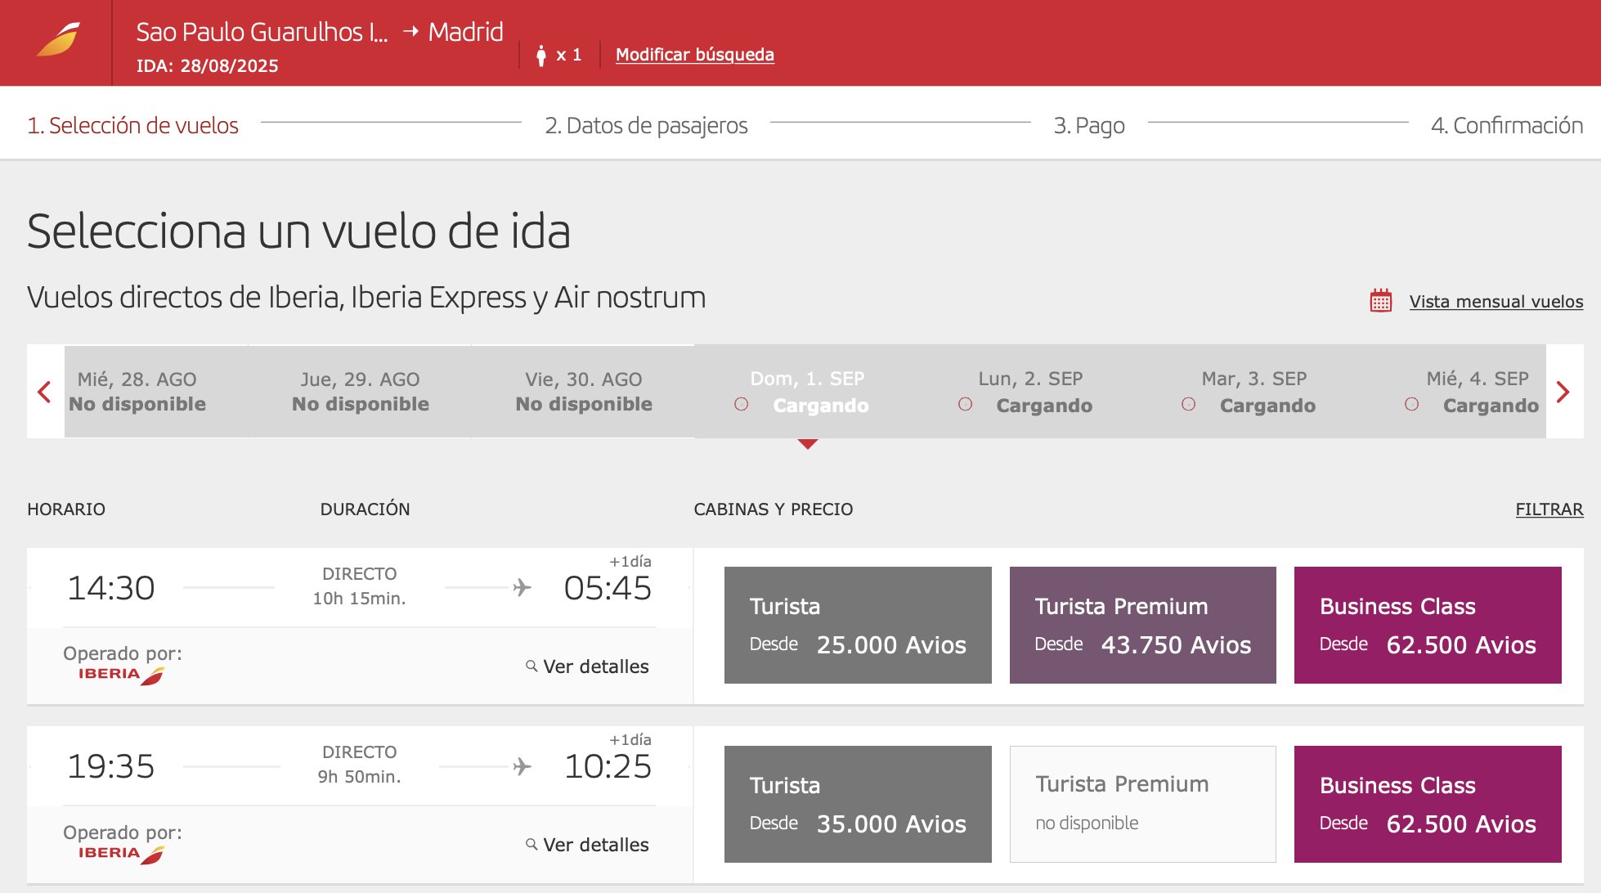Click step 3. Pago
Screen dimensions: 1601x893
coord(1089,125)
